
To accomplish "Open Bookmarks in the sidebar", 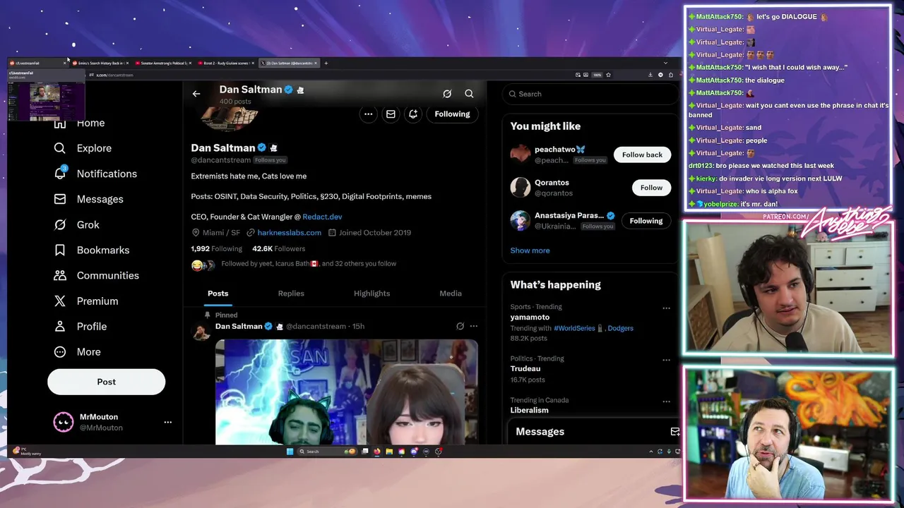I will (x=93, y=250).
